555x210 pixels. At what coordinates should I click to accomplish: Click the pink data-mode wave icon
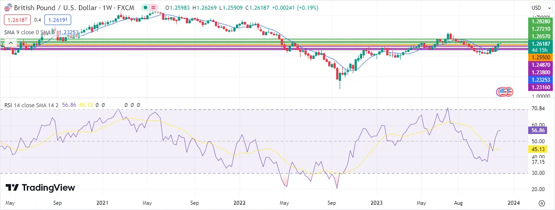point(153,8)
